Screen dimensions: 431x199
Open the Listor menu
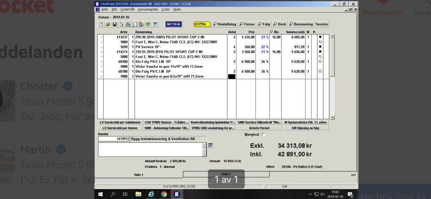166,9
